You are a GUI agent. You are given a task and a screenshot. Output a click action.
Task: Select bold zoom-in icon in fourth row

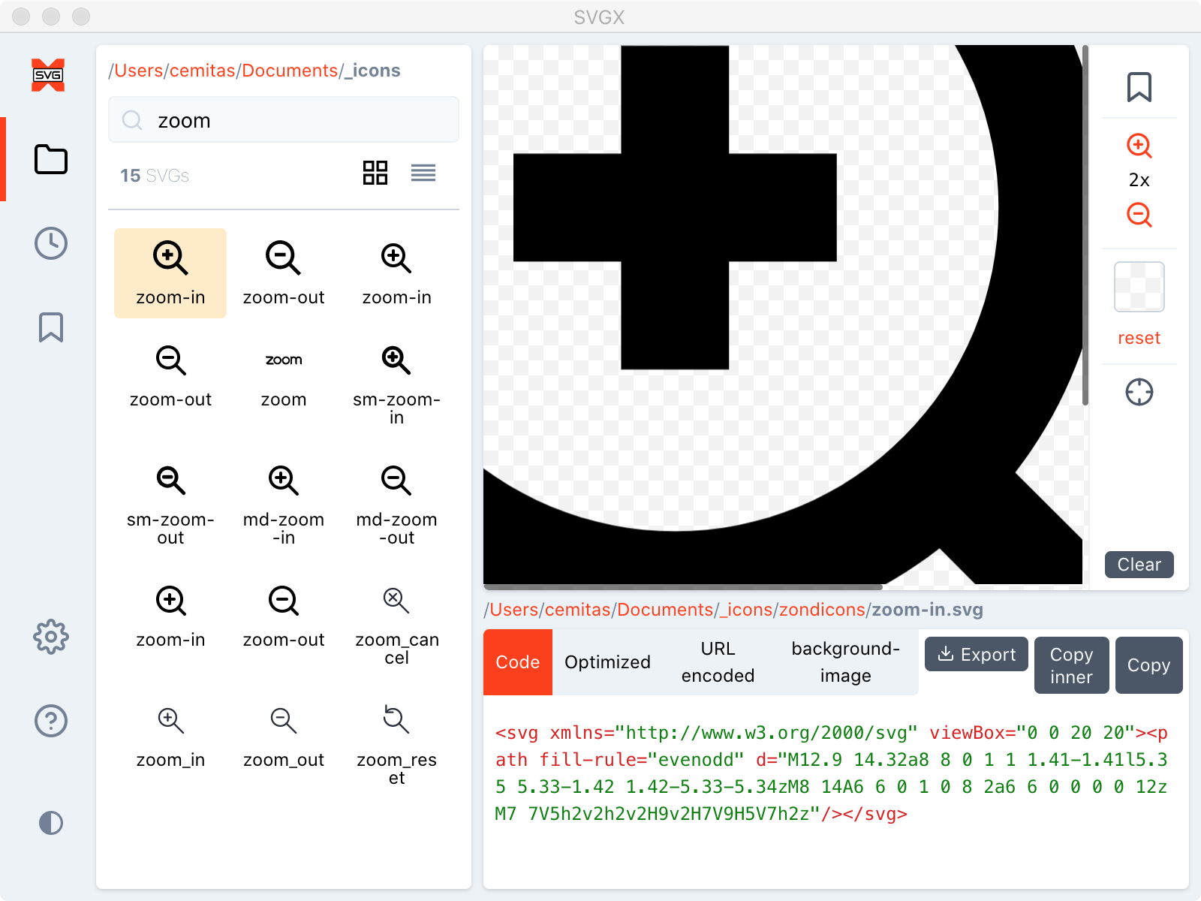[x=170, y=617]
